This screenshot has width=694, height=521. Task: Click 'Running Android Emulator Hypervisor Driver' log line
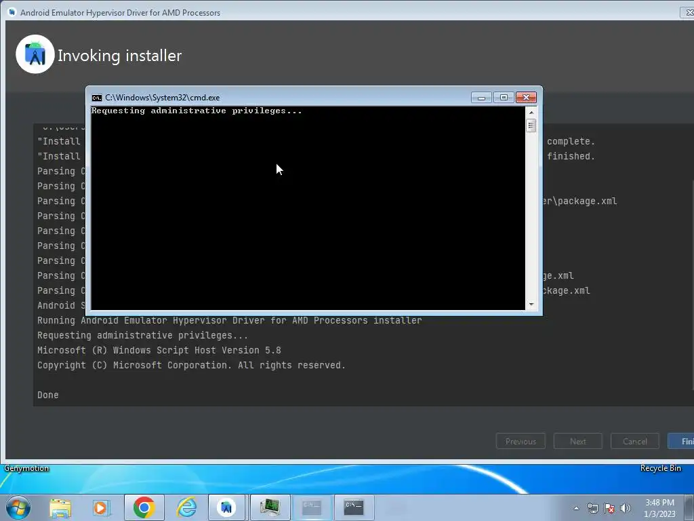click(229, 320)
